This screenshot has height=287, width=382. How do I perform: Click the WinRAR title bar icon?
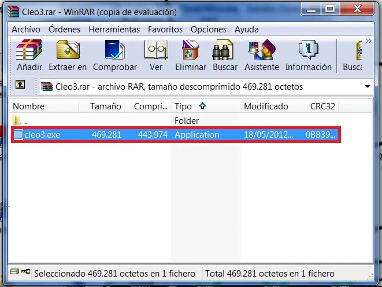[13, 12]
